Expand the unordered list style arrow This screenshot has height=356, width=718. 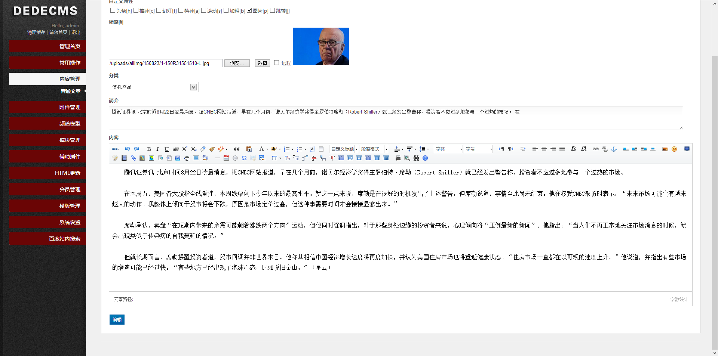click(x=305, y=149)
